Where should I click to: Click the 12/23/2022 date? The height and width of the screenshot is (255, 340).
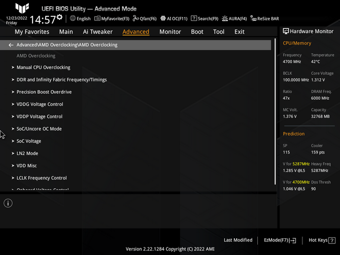[x=17, y=18]
